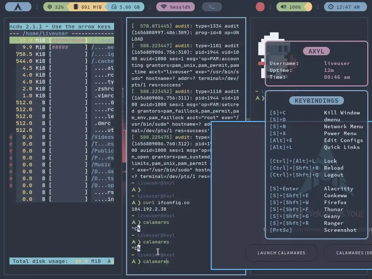Image resolution: width=372 pixels, height=279 pixels.
Task: Launch terminal from bar prompt icon
Action: pos(212,7)
